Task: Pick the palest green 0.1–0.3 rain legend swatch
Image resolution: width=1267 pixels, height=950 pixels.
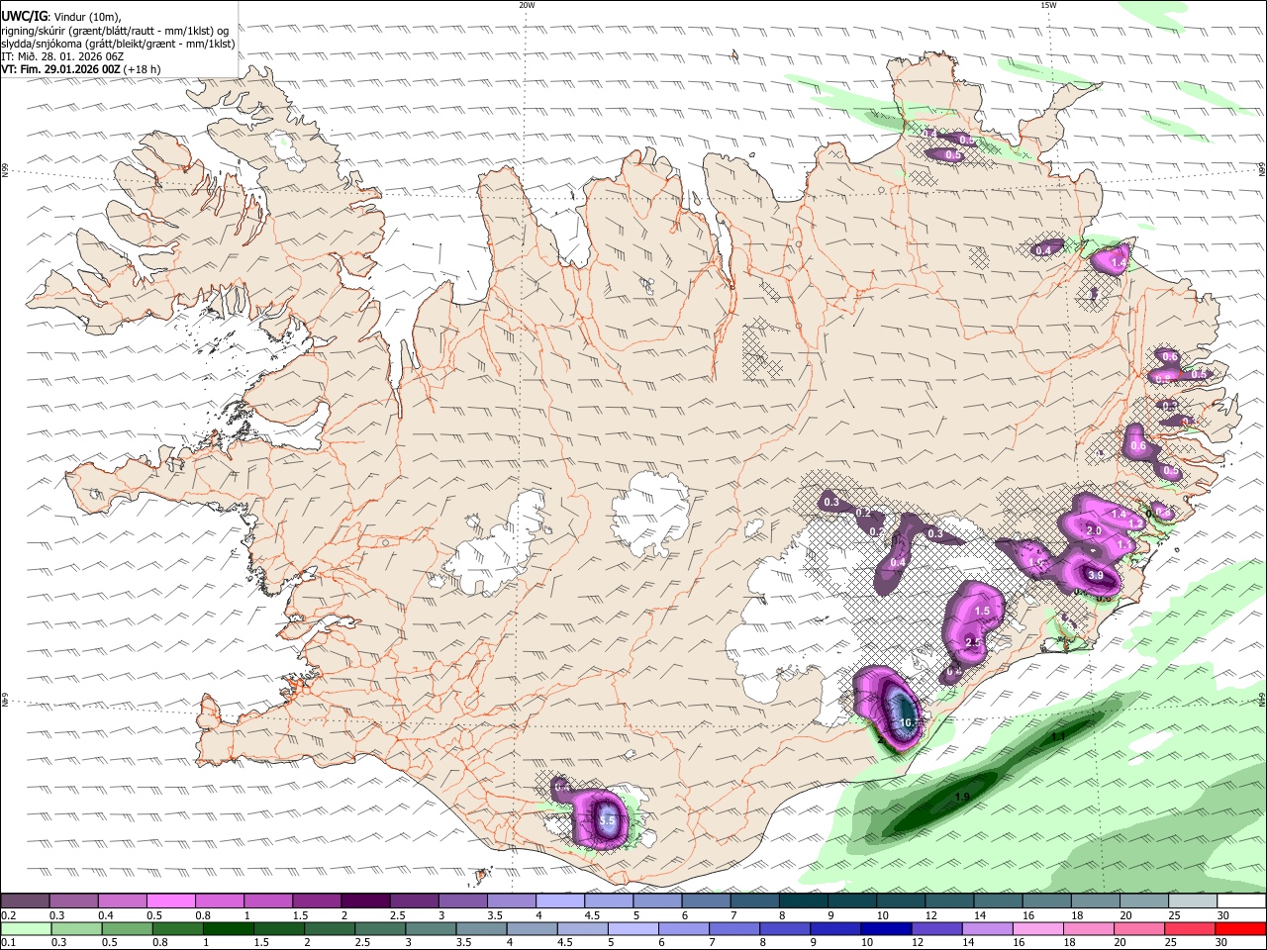Action: coord(25,928)
